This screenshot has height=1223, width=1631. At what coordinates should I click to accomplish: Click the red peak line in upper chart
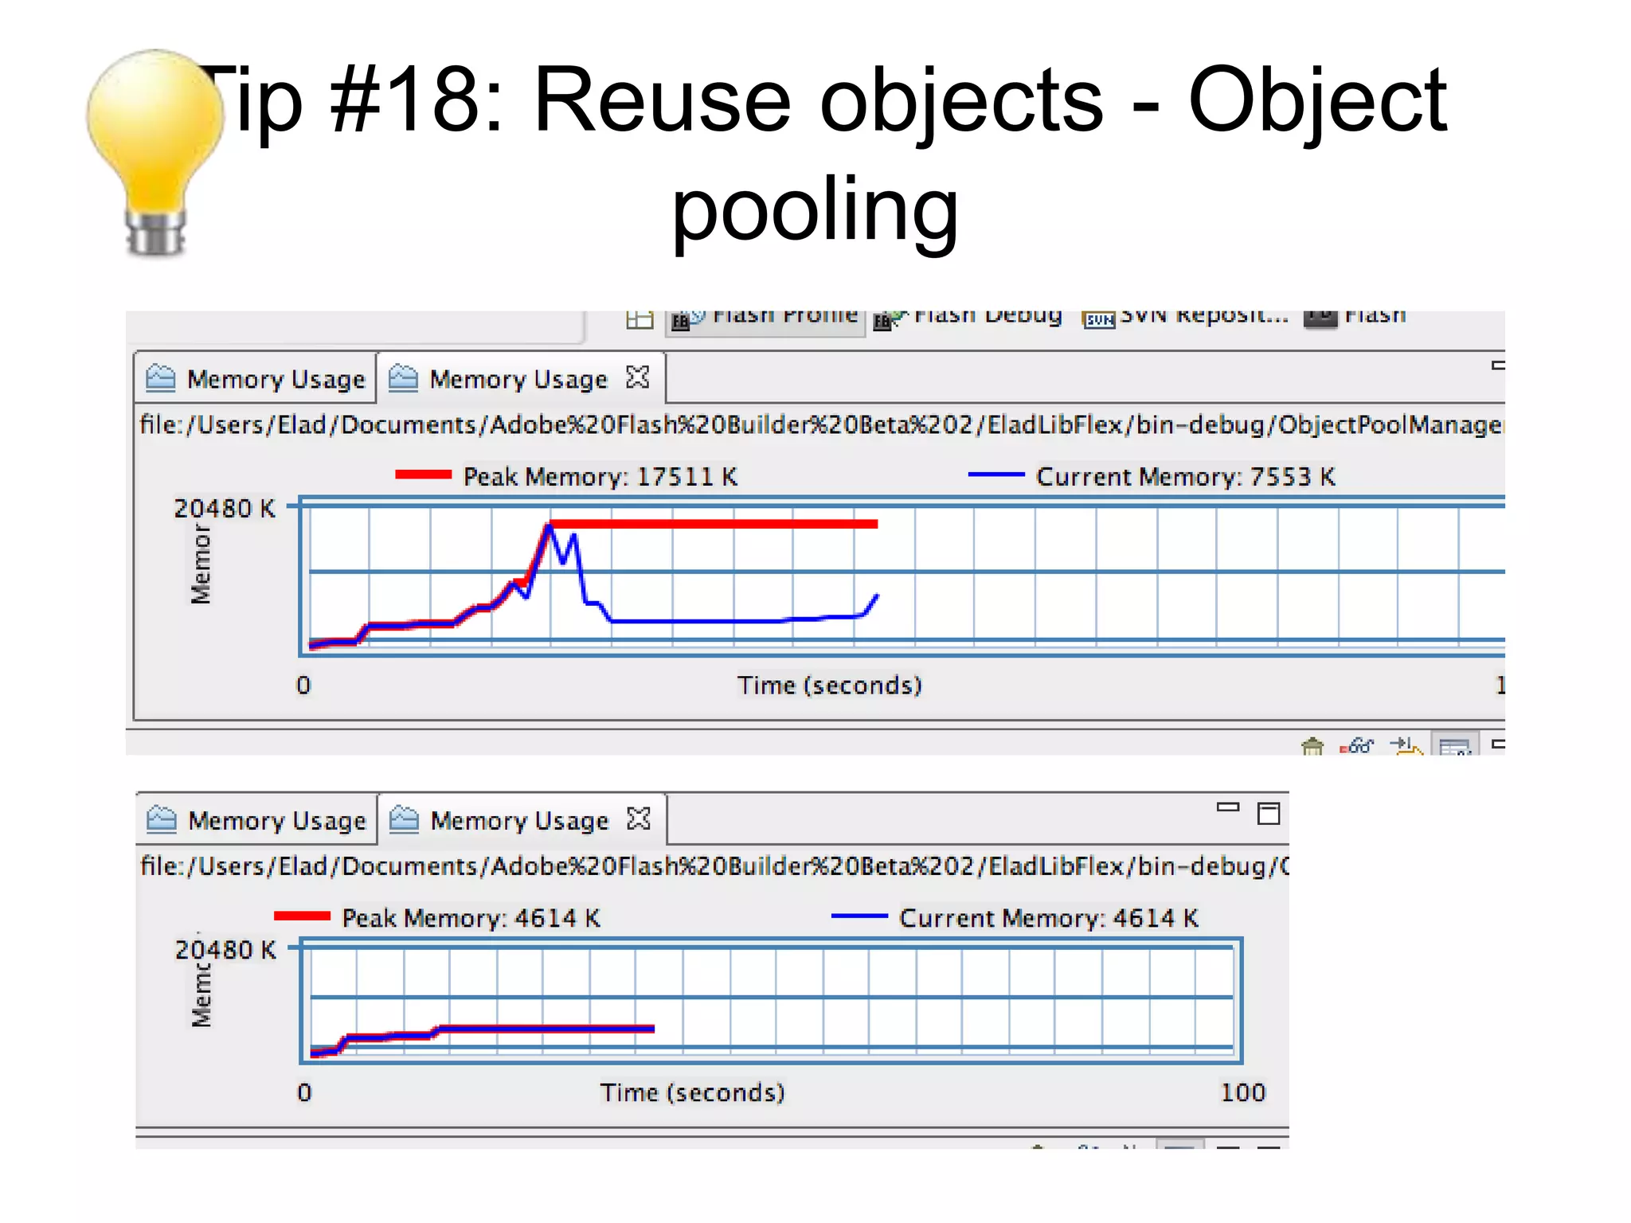[714, 524]
